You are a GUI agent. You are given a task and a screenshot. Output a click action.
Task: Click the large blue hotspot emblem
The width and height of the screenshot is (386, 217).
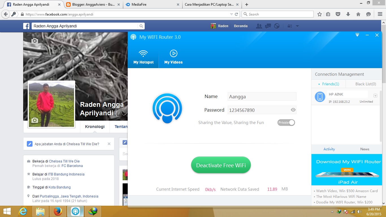(x=167, y=108)
